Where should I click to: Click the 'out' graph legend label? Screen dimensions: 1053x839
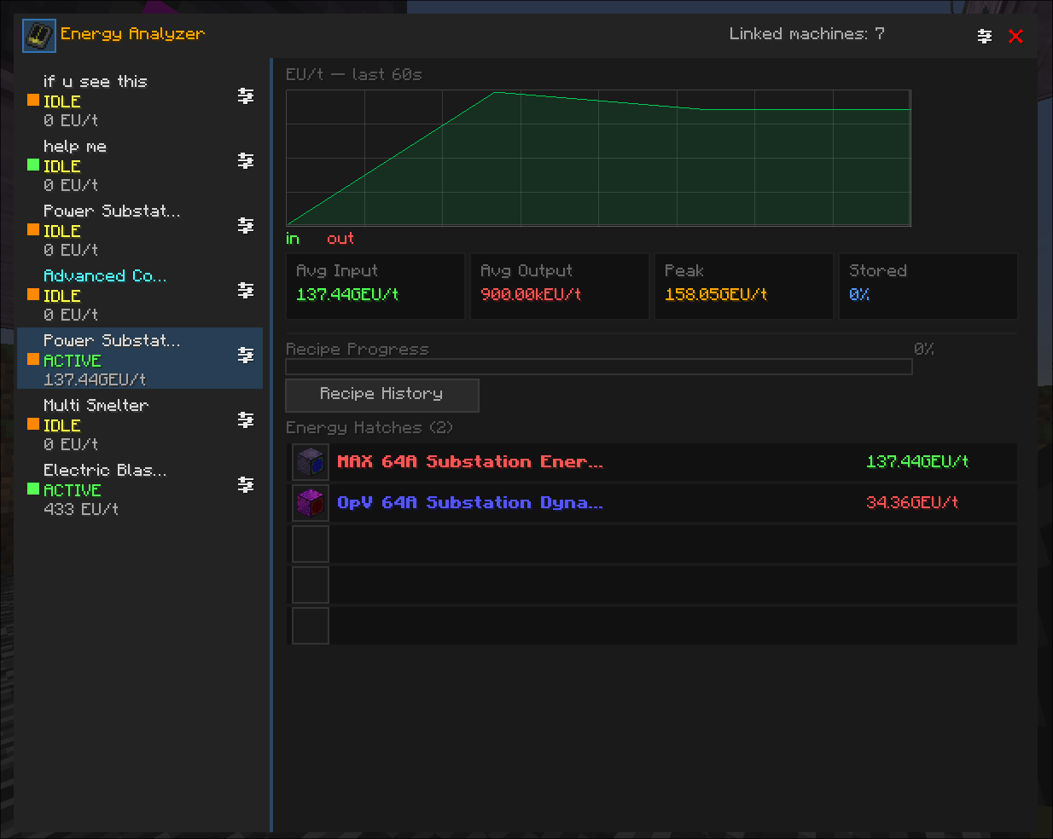coord(340,239)
